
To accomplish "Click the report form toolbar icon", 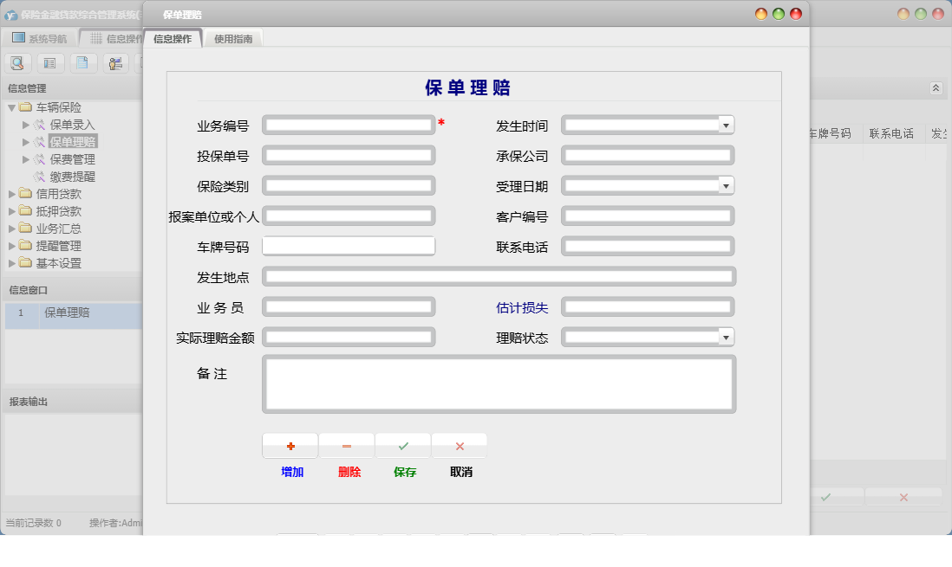I will (x=49, y=62).
